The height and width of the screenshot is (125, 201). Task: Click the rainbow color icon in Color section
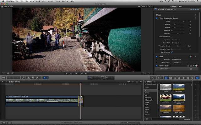[191, 57]
